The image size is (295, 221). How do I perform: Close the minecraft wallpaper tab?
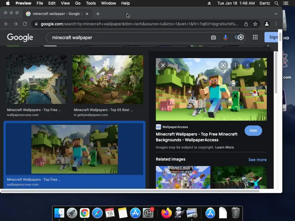[x=87, y=14]
